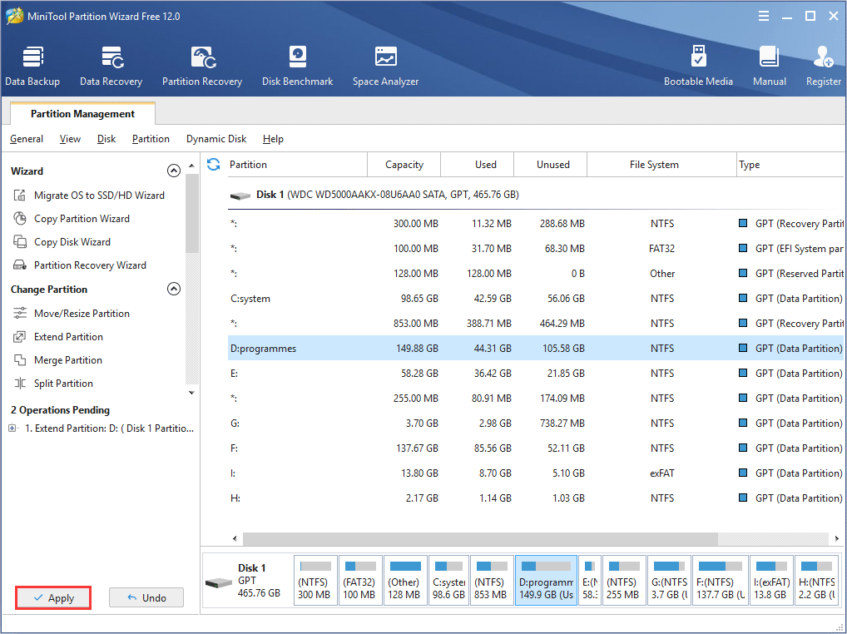
Task: Click the horizontal scrollbar under partition list
Action: [x=480, y=538]
